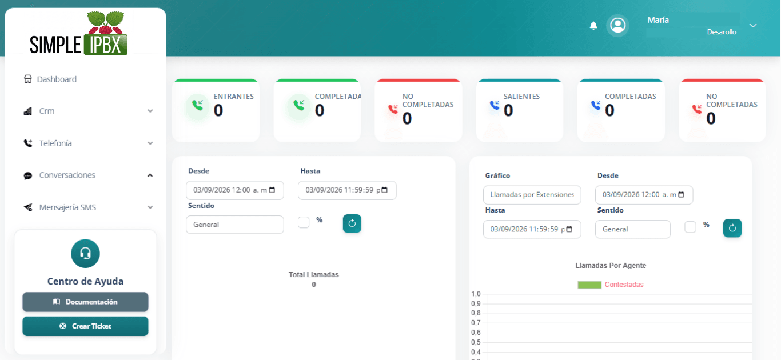Expand the Telefonía chevron
Image resolution: width=781 pixels, height=360 pixels.
pyautogui.click(x=150, y=143)
